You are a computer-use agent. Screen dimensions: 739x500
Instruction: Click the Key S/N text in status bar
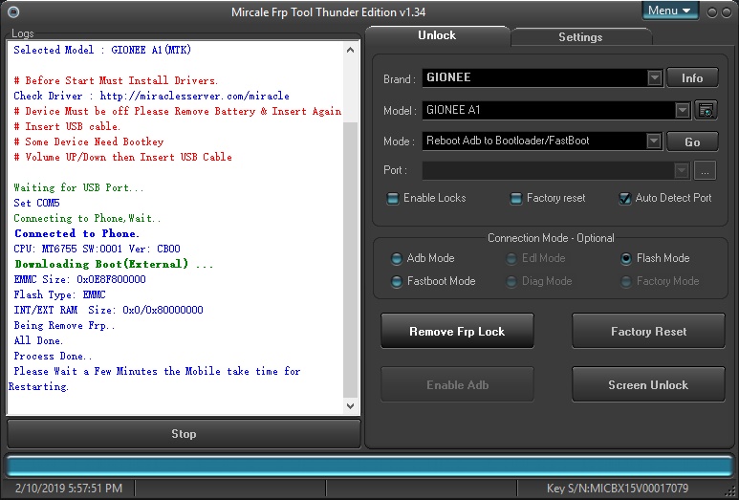[618, 489]
